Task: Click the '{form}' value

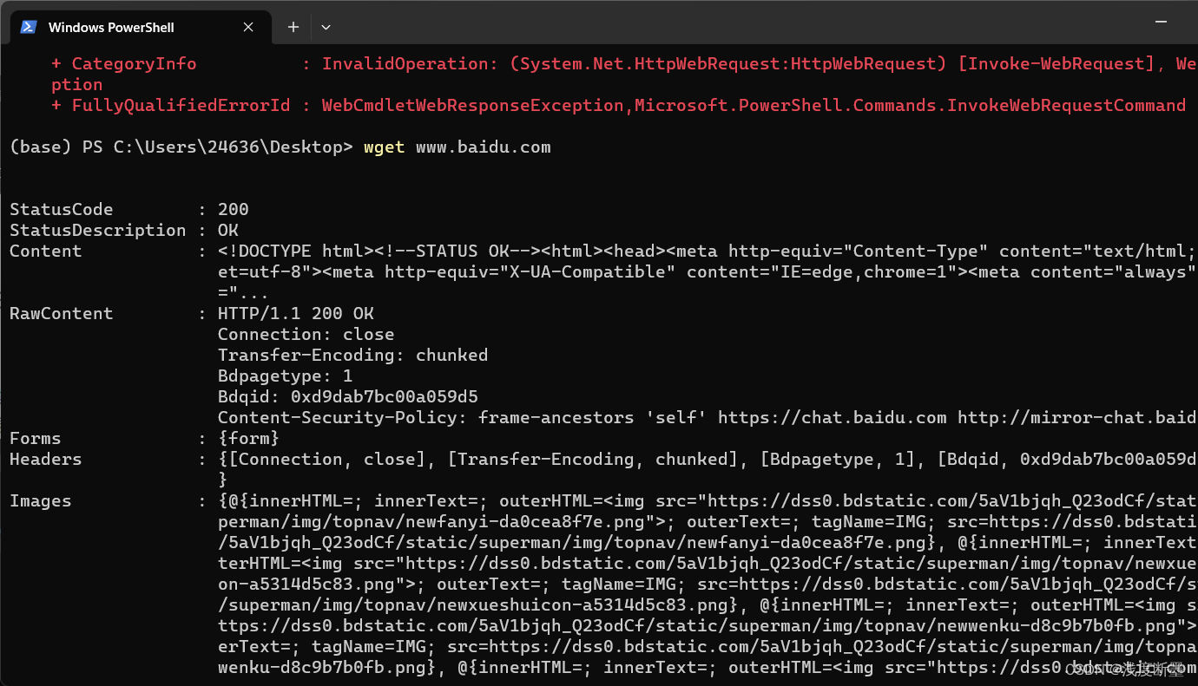Action: pyautogui.click(x=249, y=438)
